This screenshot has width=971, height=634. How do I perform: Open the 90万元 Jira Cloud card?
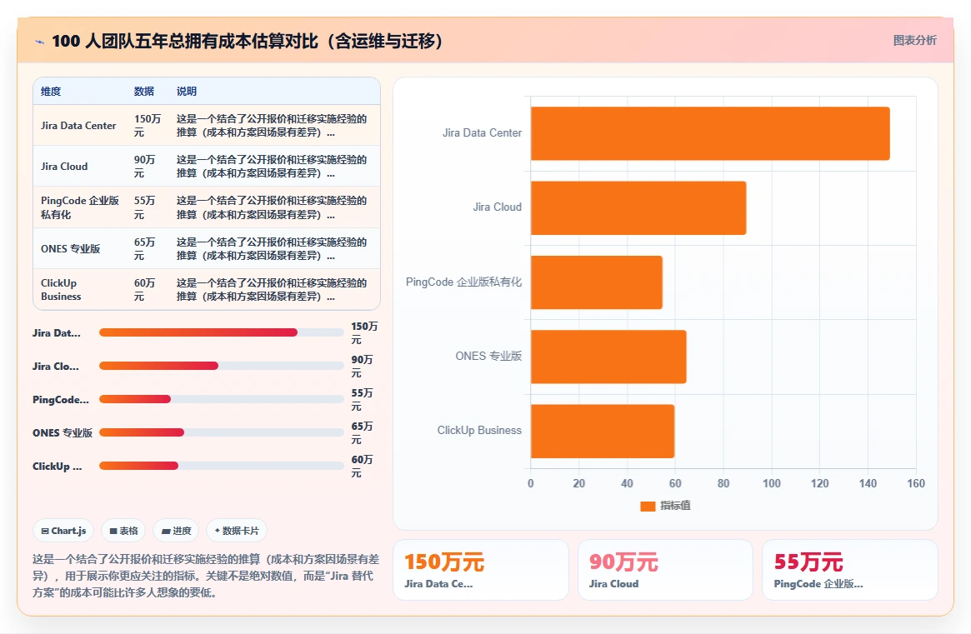pyautogui.click(x=665, y=570)
